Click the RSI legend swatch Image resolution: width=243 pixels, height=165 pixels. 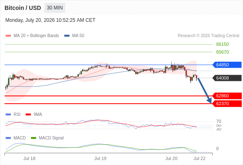(x=8, y=114)
